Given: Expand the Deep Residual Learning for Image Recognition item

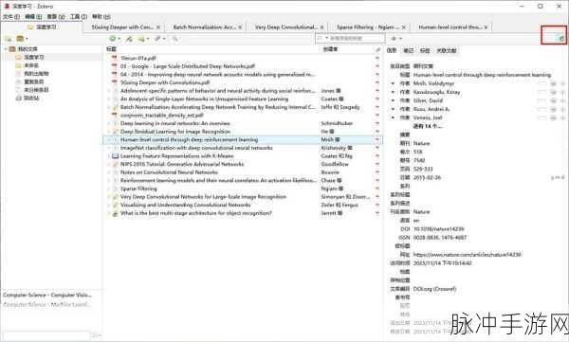Looking at the screenshot, I should coord(108,132).
